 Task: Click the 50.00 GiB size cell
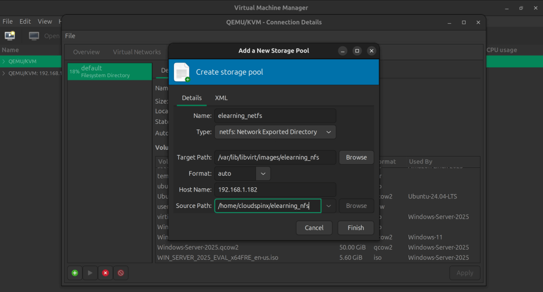(x=352, y=248)
